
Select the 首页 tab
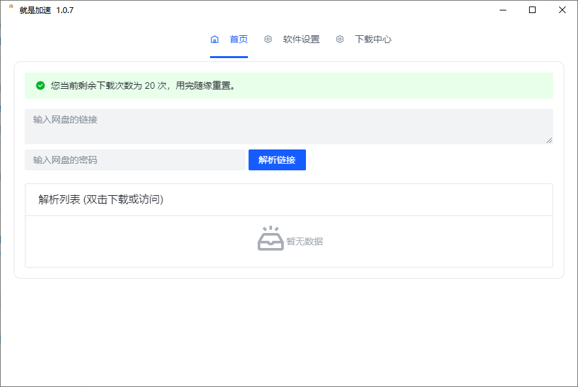coord(237,39)
